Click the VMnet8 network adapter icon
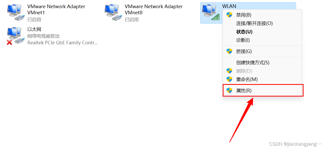The width and height of the screenshot is (325, 149). [x=113, y=13]
